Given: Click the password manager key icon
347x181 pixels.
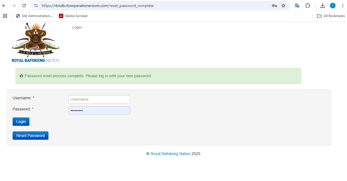Looking at the screenshot, I should tap(274, 6).
